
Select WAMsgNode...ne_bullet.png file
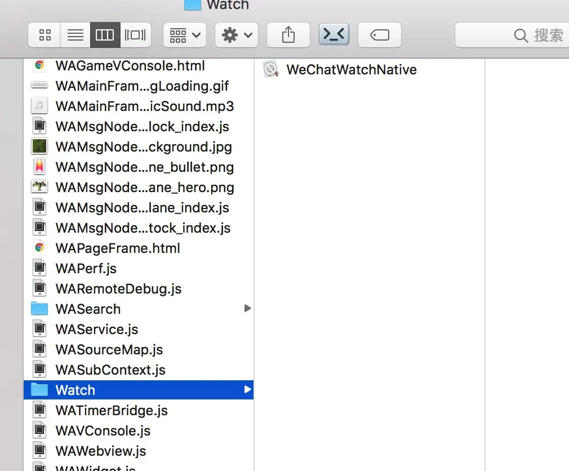pyautogui.click(x=138, y=167)
